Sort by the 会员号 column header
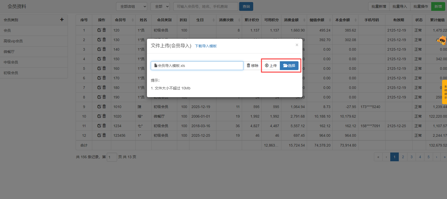 tap(120, 20)
